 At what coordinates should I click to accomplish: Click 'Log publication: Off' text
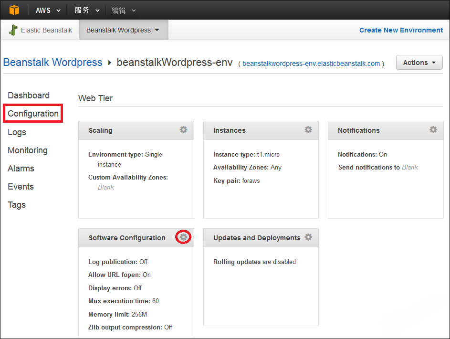pyautogui.click(x=118, y=262)
